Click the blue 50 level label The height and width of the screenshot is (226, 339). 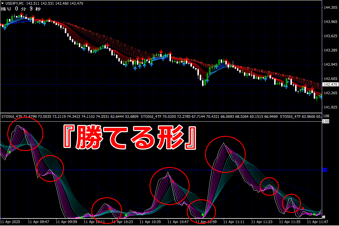pyautogui.click(x=325, y=170)
